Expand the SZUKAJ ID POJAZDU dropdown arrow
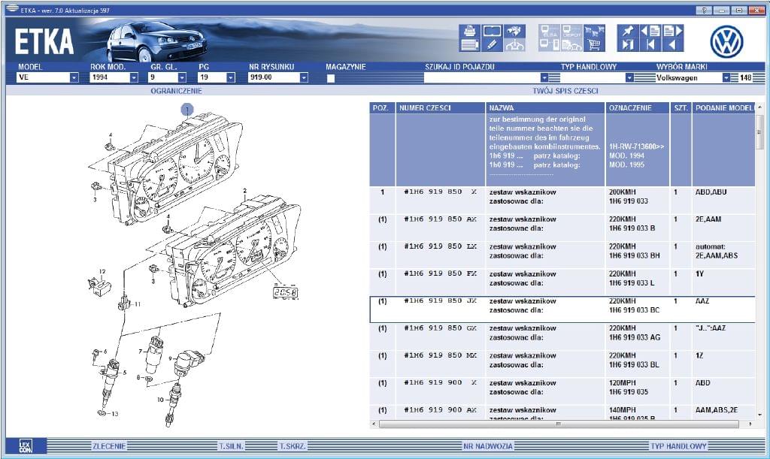Image resolution: width=770 pixels, height=459 pixels. 544,77
